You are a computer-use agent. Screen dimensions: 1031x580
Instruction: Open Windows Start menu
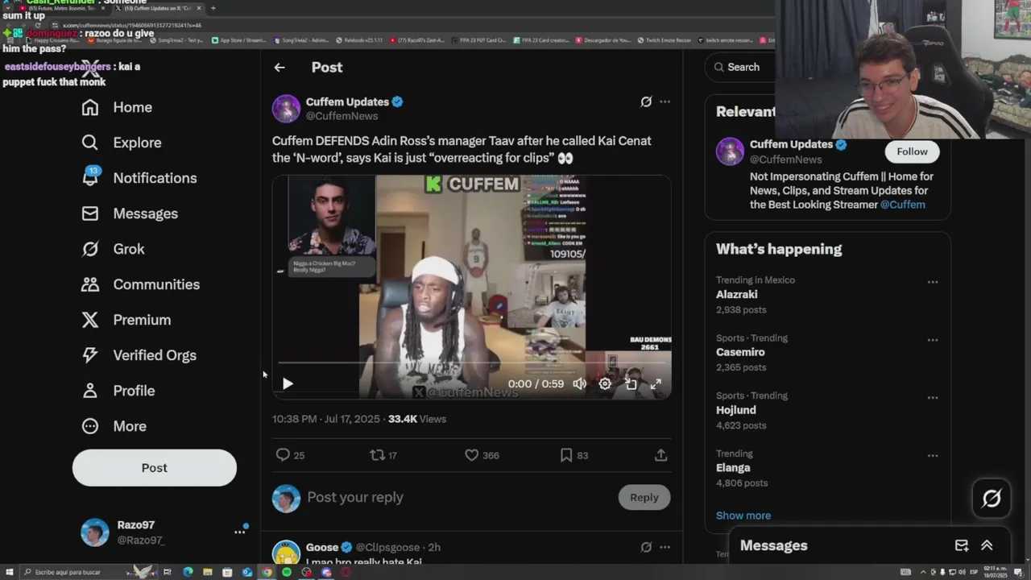(10, 572)
